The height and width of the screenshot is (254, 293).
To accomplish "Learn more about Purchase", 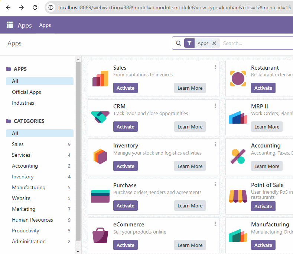I will point(190,206).
